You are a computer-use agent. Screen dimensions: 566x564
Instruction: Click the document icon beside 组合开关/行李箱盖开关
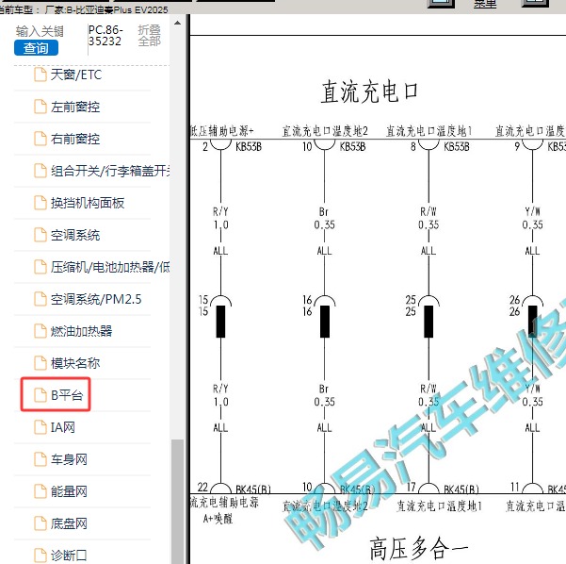point(40,171)
